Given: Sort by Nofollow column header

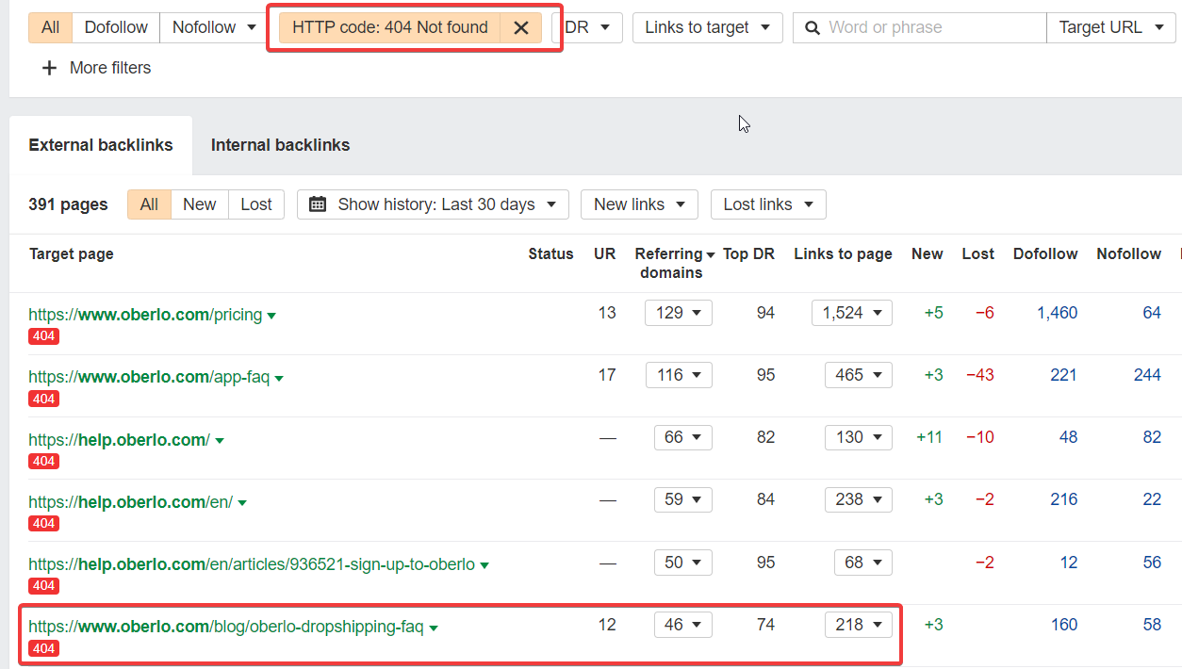Looking at the screenshot, I should [1128, 253].
